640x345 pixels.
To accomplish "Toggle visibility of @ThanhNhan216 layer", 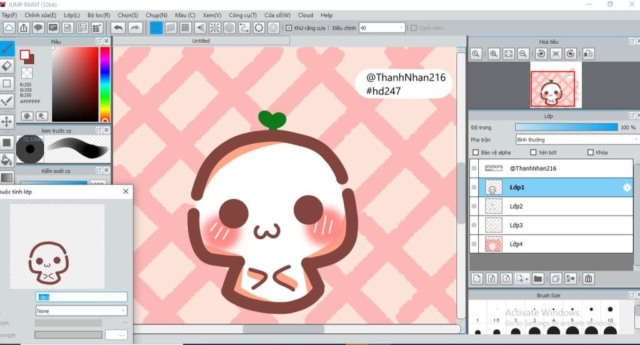I will (474, 168).
